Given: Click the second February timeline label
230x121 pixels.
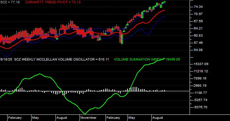Looking at the screenshot, I should pyautogui.click(x=113, y=118).
